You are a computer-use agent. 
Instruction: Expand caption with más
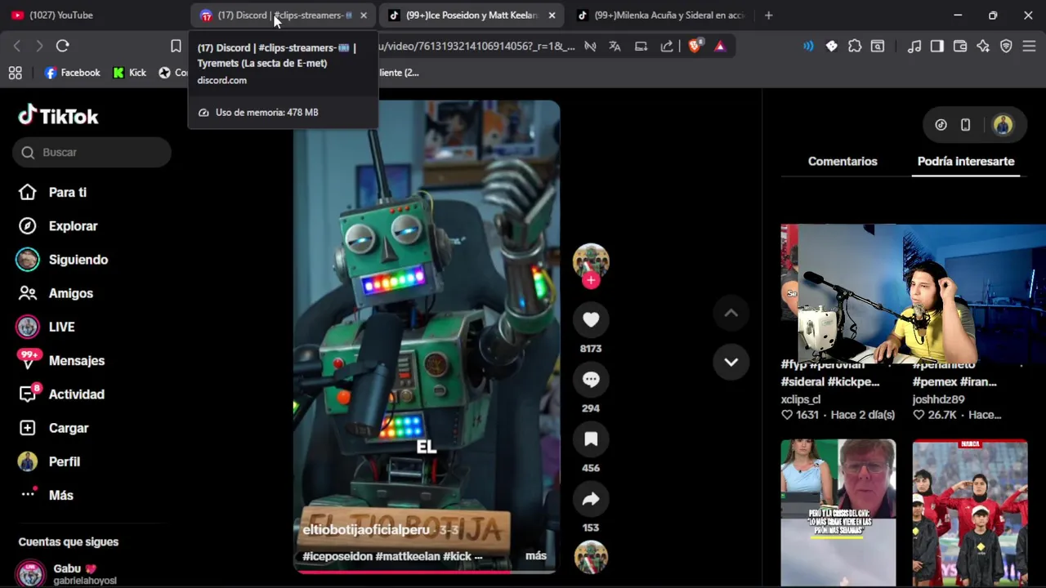click(536, 555)
